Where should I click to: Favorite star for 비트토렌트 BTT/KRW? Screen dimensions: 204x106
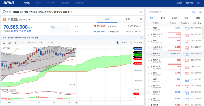click(148, 35)
